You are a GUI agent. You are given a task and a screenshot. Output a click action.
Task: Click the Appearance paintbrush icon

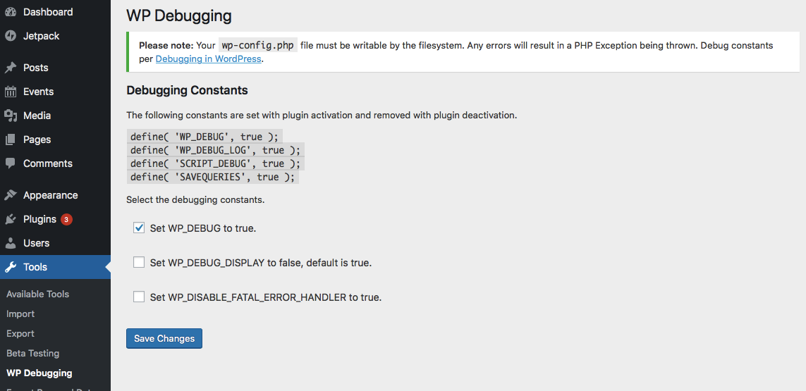[11, 195]
